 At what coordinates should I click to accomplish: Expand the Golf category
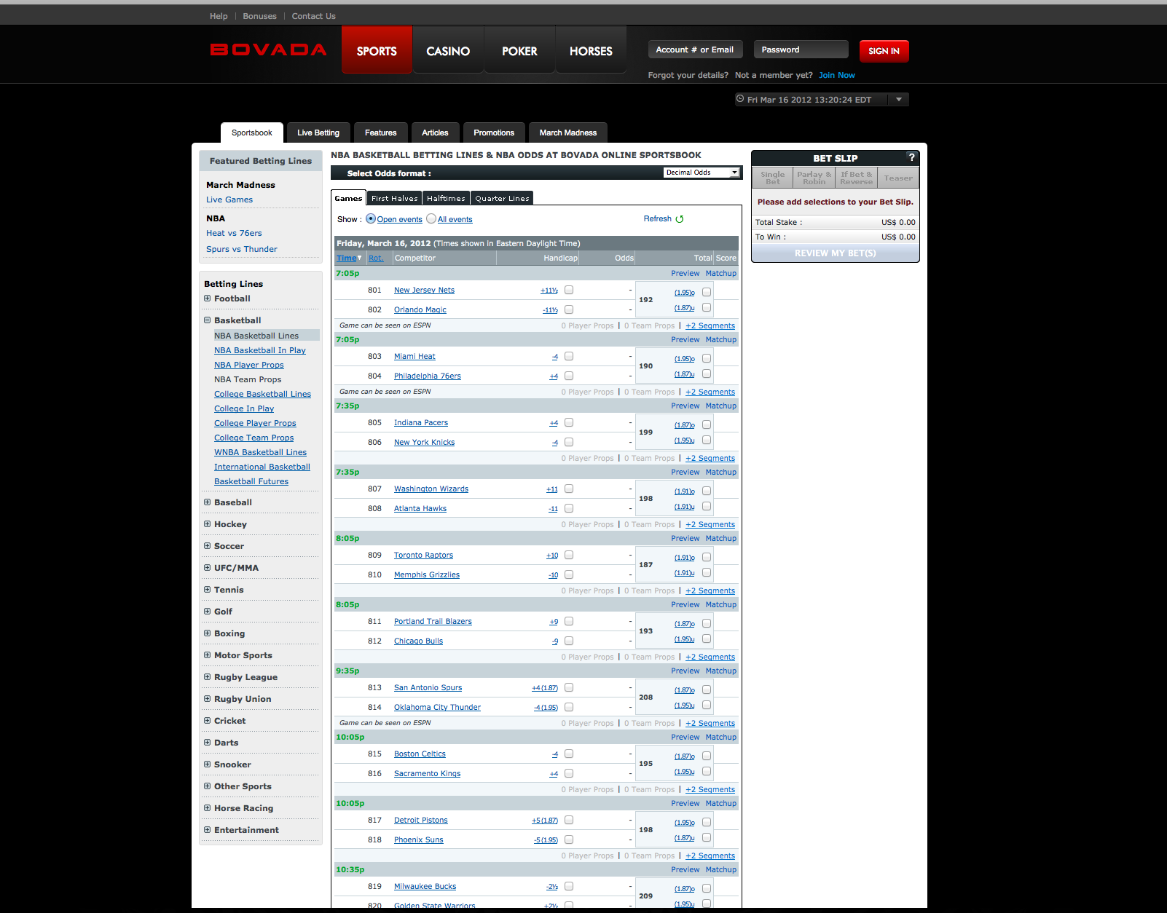click(x=208, y=612)
